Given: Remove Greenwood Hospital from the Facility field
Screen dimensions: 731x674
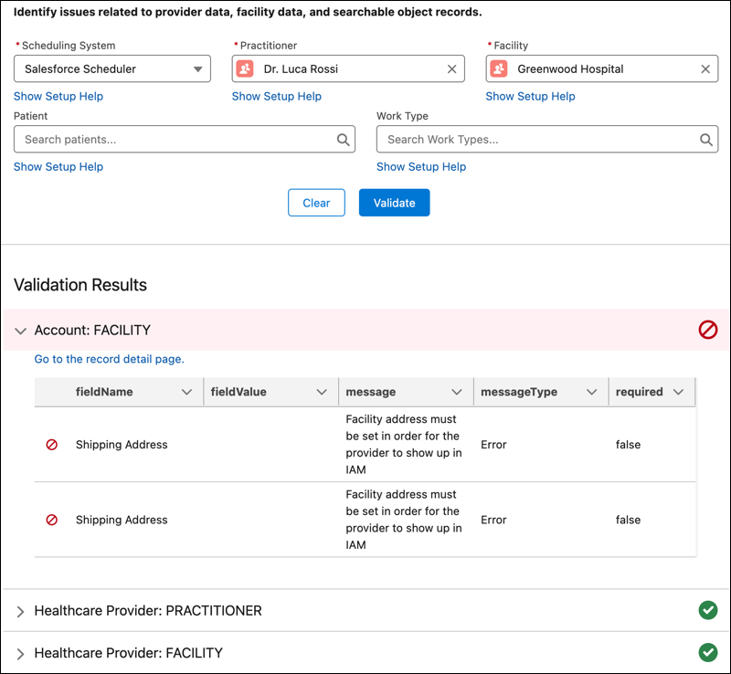Looking at the screenshot, I should [705, 69].
